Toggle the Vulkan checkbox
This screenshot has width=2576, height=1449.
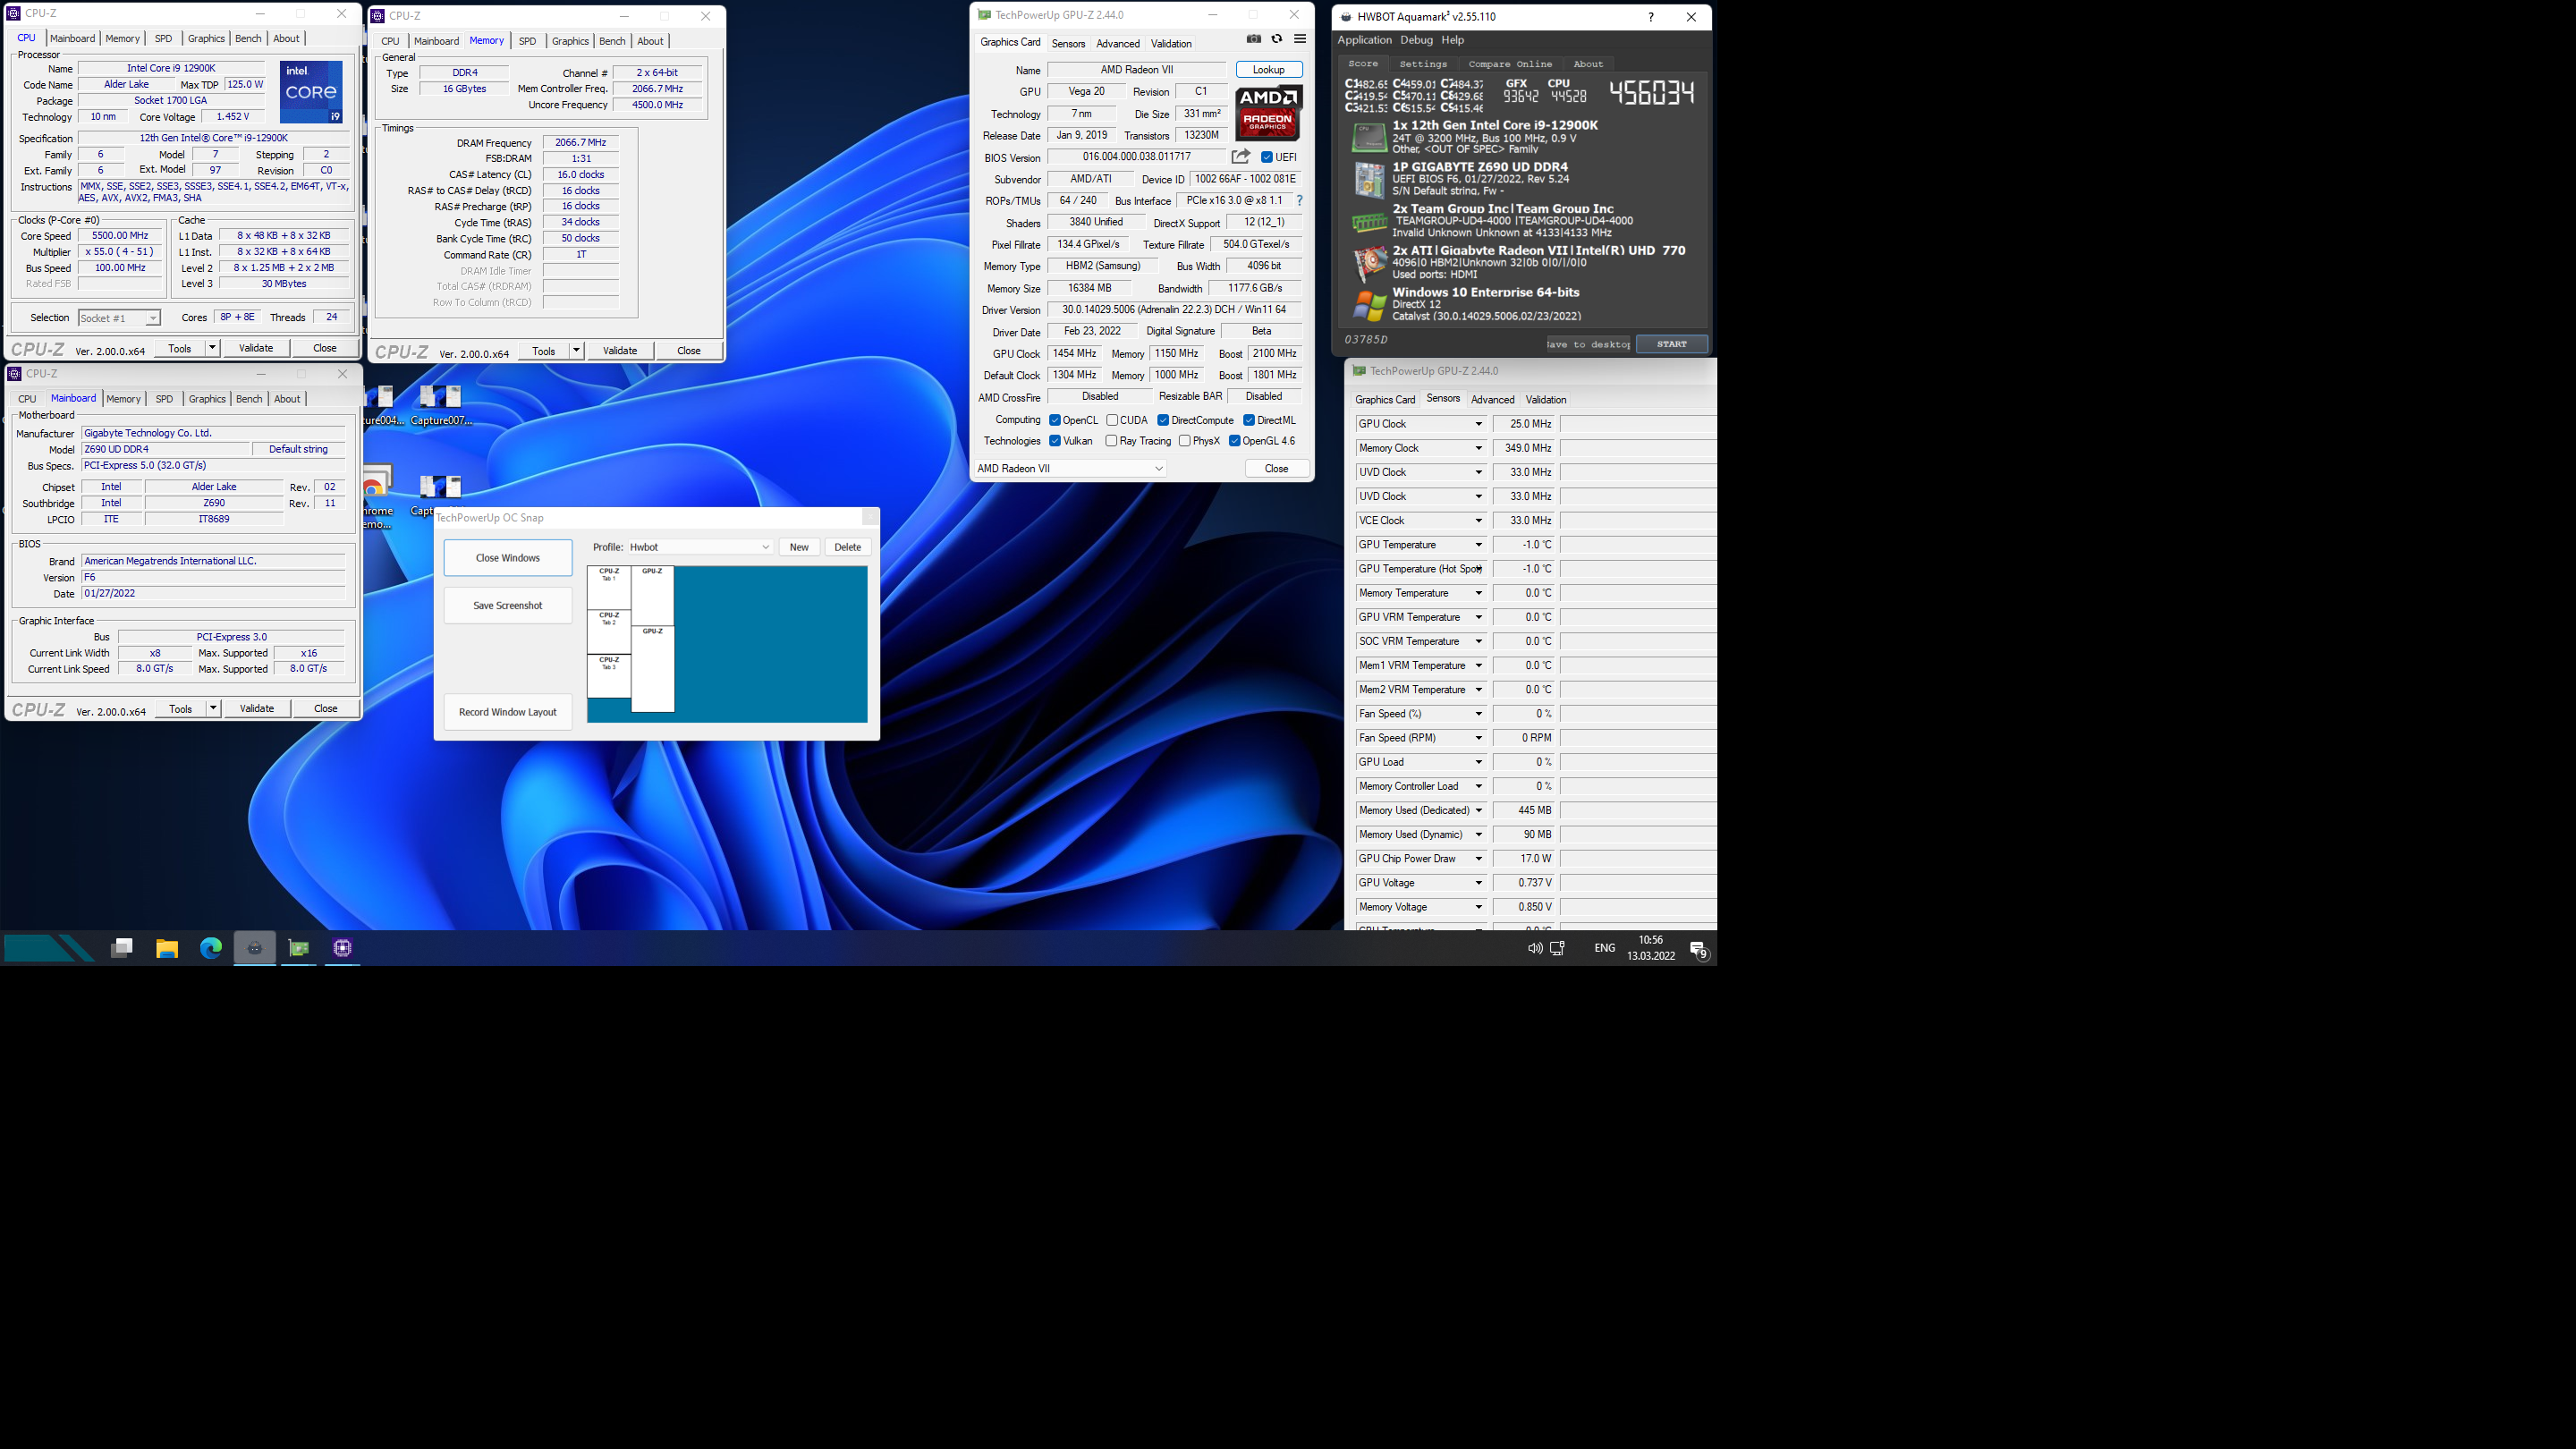point(1055,441)
